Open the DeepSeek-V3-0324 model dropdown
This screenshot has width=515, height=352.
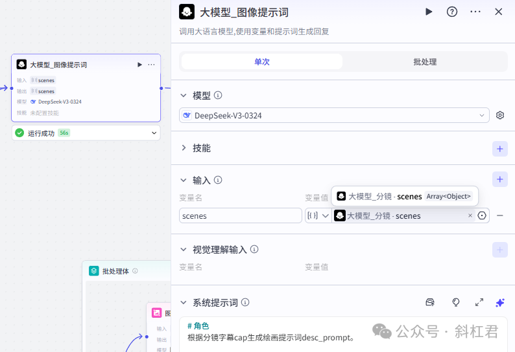pyautogui.click(x=334, y=115)
